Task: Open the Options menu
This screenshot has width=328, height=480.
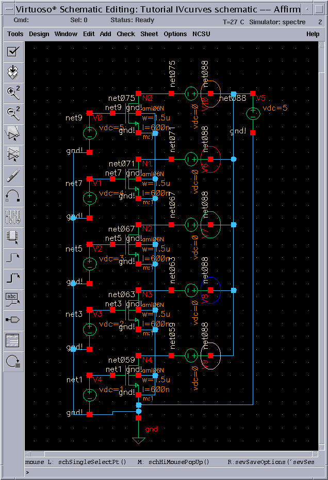Action: click(x=175, y=34)
